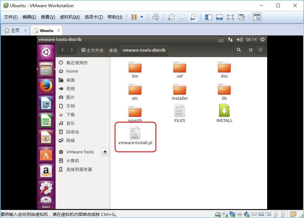Open Ubuntu Software Center
Screen dimensions: 304x218
pyautogui.click(x=46, y=155)
